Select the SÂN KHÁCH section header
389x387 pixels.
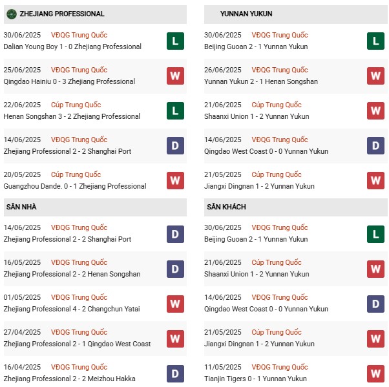coord(226,207)
